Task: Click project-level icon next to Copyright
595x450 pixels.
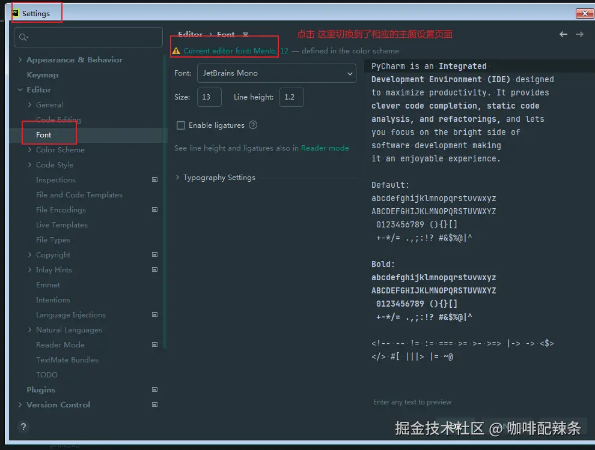Action: 155,254
